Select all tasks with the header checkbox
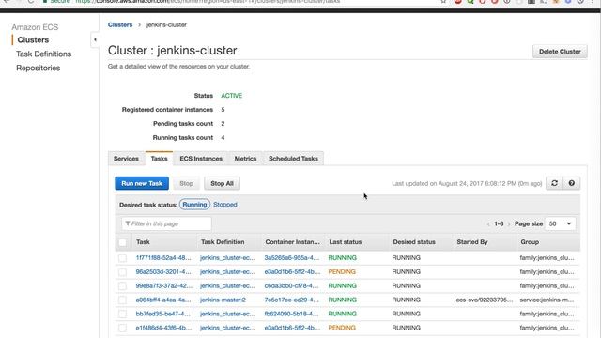 pyautogui.click(x=122, y=242)
